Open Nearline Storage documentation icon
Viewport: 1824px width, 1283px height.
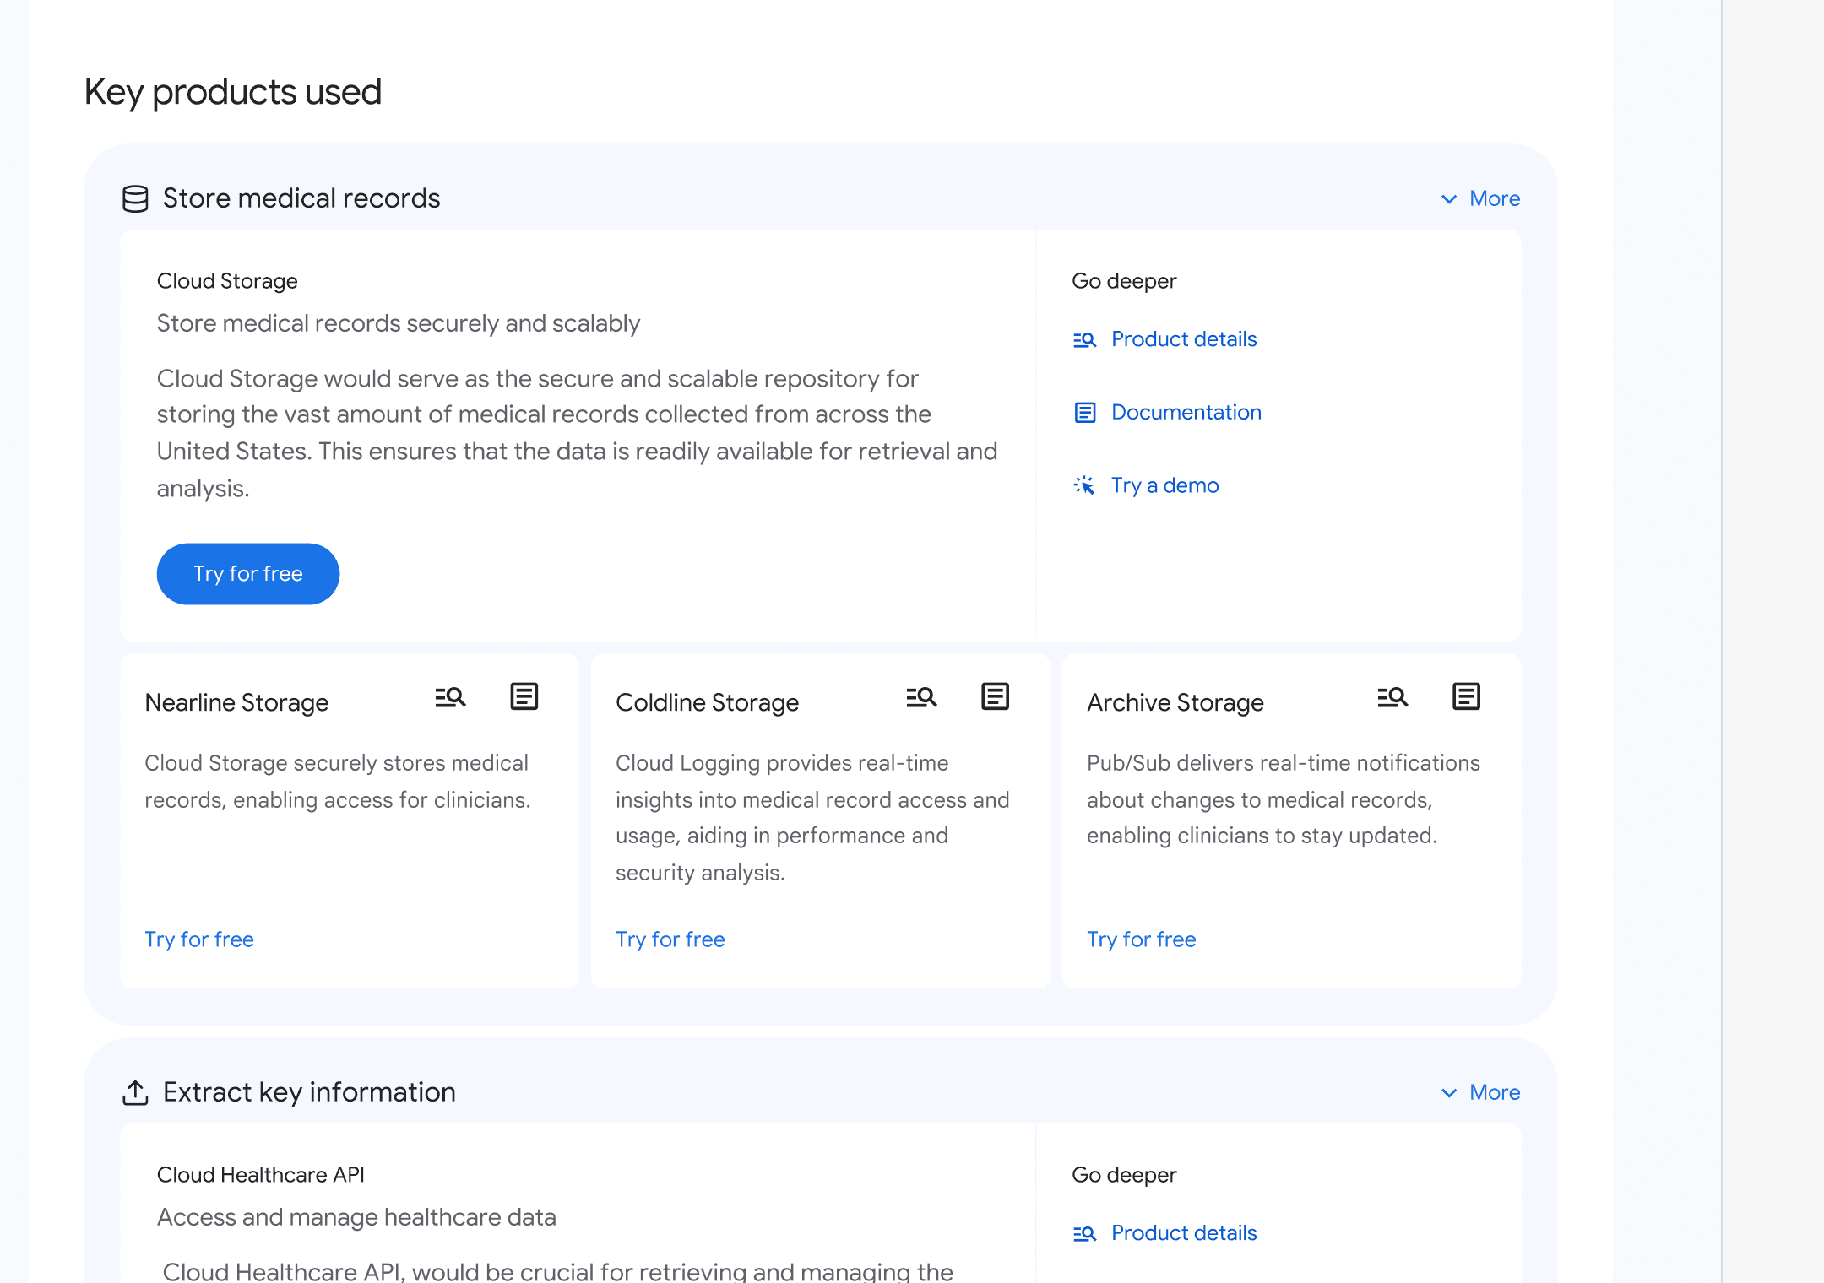[x=524, y=697]
